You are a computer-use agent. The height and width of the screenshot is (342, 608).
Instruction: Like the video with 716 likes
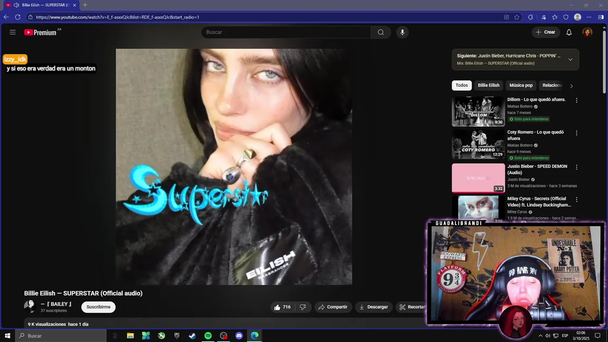tap(282, 307)
